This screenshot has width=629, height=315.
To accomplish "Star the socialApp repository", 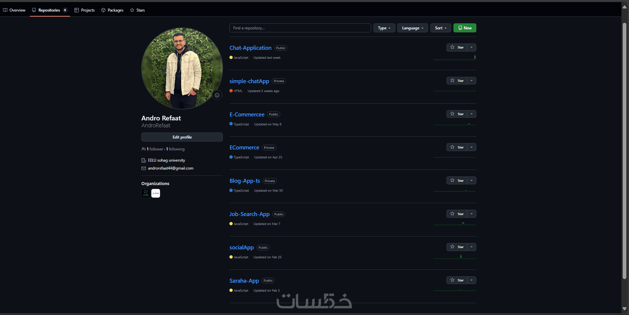I will 457,247.
